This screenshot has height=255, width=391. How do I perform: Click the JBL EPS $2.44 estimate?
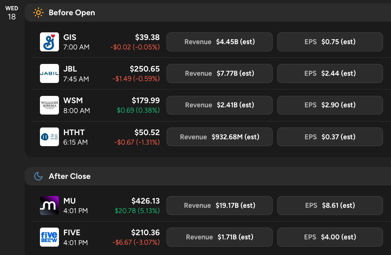point(330,73)
